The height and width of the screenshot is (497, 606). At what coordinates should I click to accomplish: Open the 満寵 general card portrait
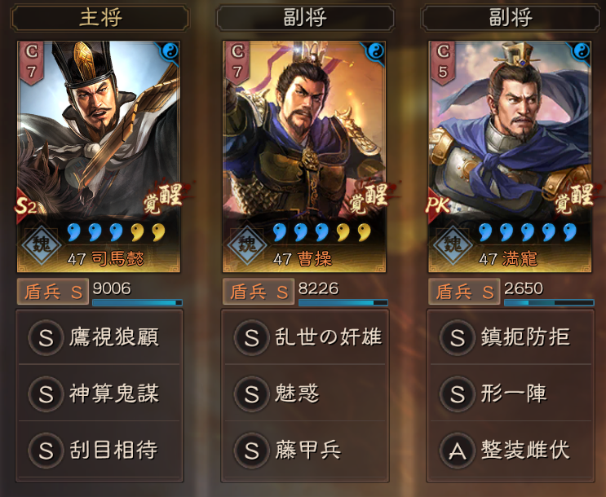510,156
